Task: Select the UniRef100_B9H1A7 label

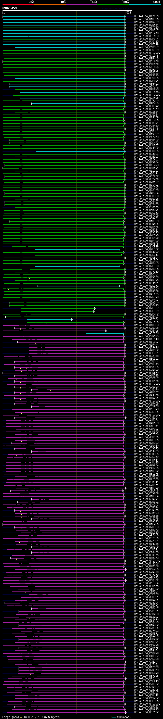Action: pos(146,70)
